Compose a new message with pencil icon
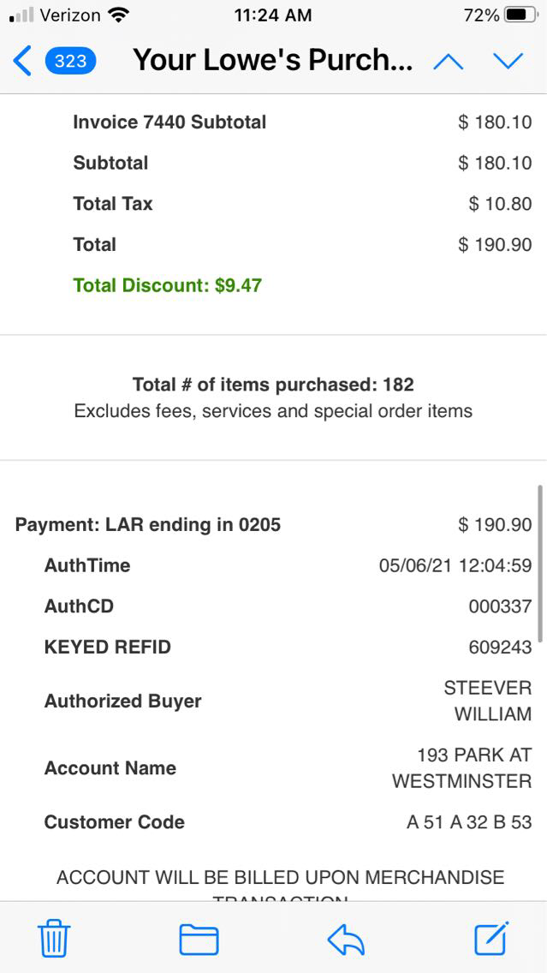This screenshot has height=973, width=547. pyautogui.click(x=492, y=938)
